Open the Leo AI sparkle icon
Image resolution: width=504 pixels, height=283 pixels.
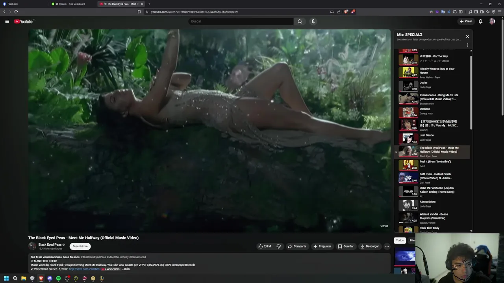(x=488, y=12)
